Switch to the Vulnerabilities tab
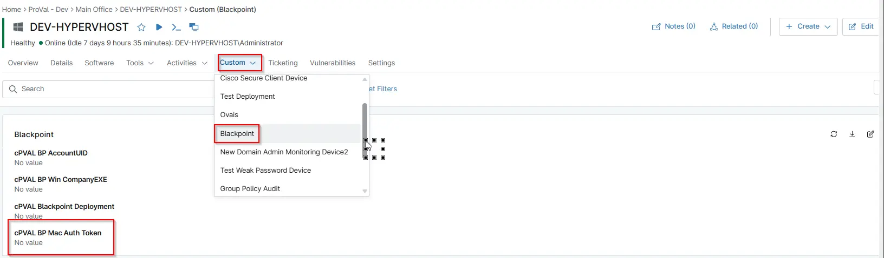 click(333, 63)
